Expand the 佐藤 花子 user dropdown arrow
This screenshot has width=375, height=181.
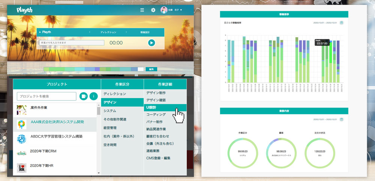pyautogui.click(x=181, y=10)
